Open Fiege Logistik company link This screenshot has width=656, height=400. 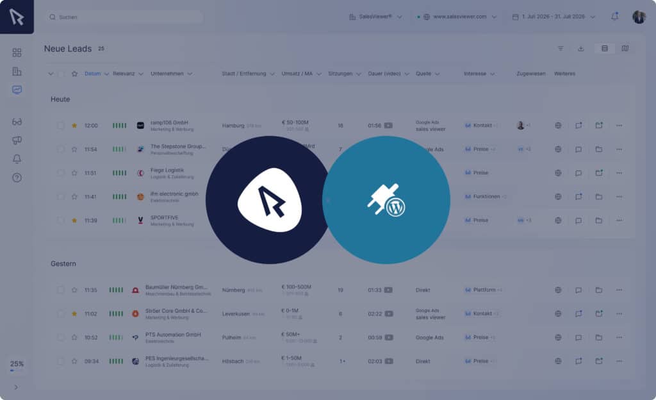(167, 171)
